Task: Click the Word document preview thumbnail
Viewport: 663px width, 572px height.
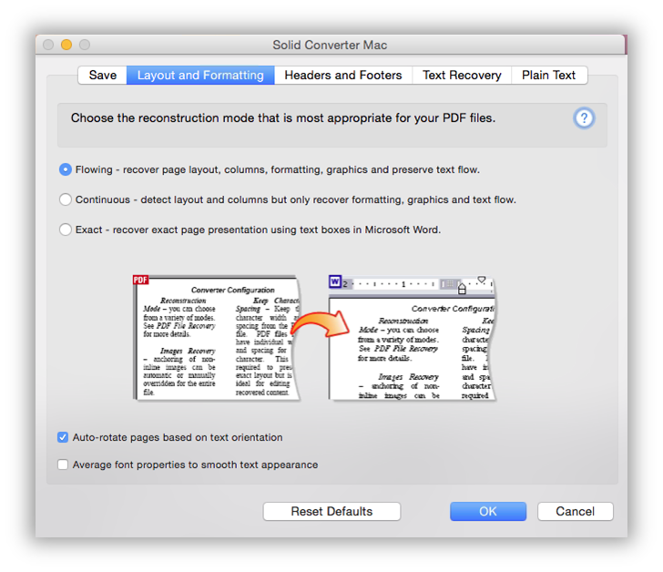Action: click(x=412, y=338)
